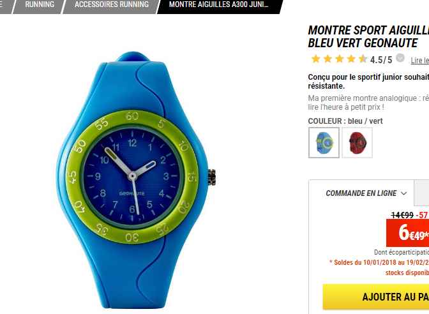Click the third yellow rating star

pos(340,59)
